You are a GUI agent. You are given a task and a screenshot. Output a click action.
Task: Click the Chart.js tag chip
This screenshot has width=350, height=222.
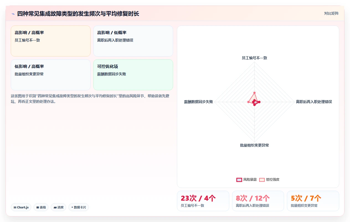tap(21, 207)
